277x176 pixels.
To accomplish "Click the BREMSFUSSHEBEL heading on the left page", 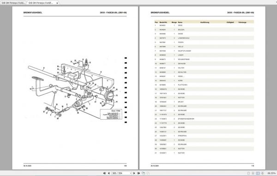I will pyautogui.click(x=33, y=12).
